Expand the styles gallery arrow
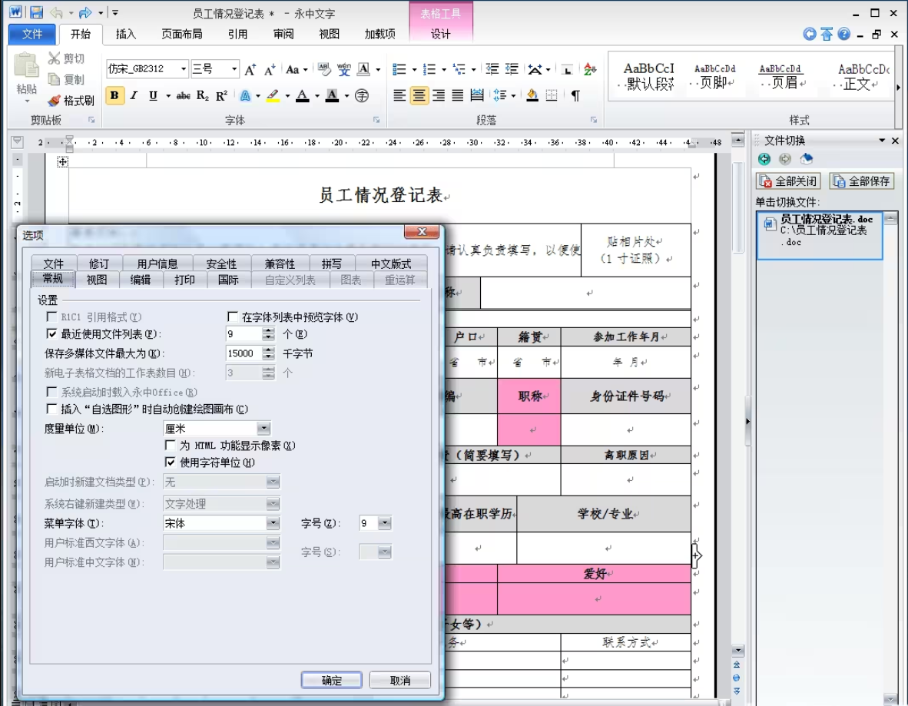908x706 pixels. [x=897, y=88]
